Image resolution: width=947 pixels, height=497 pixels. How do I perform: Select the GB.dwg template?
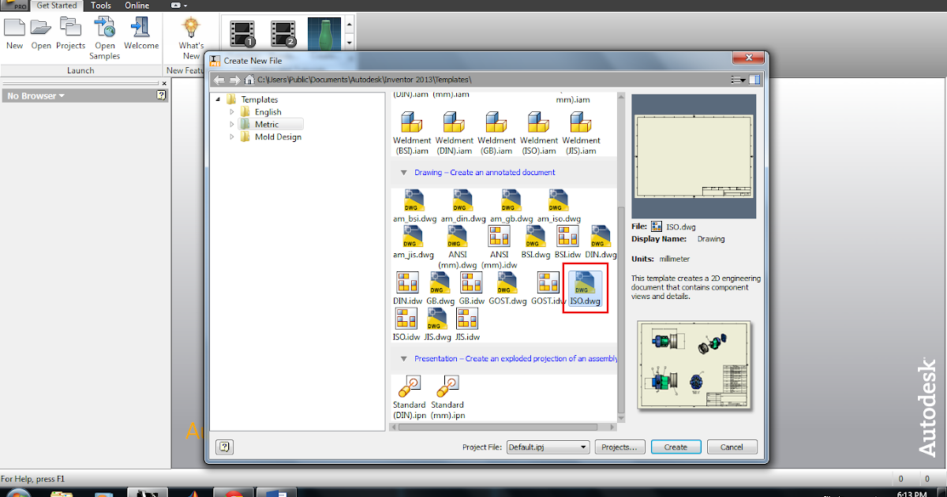pos(440,289)
